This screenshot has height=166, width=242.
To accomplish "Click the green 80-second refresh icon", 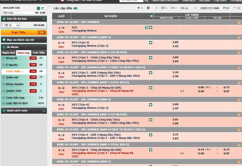I will click(226, 8).
